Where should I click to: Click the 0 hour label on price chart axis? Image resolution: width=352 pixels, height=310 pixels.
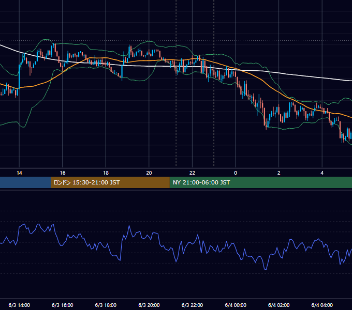pyautogui.click(x=236, y=173)
